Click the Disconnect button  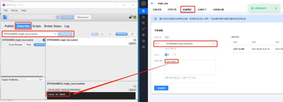[83, 17]
